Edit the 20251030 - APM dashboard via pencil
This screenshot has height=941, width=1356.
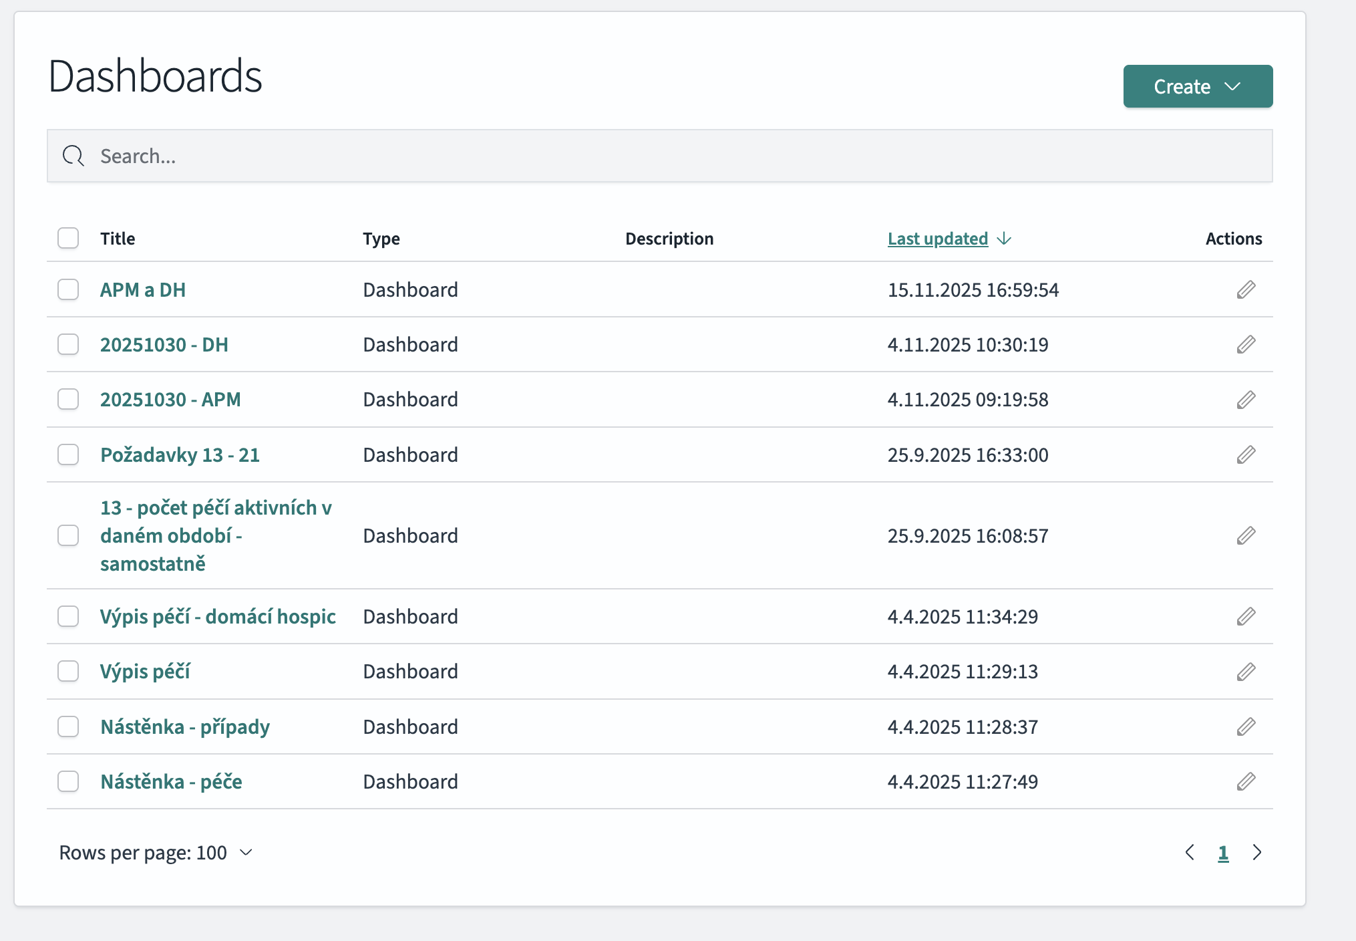1246,400
